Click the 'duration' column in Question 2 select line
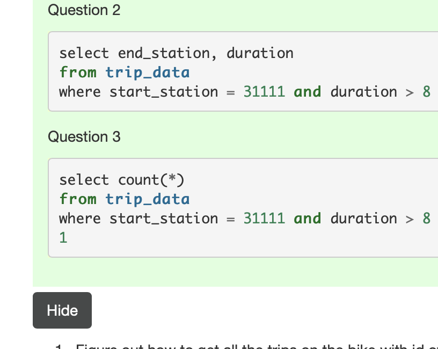 (x=260, y=53)
